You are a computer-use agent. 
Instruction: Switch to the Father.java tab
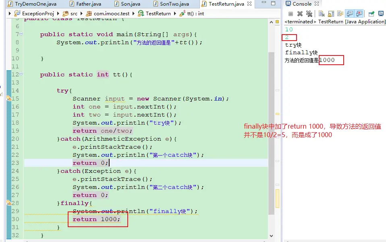(x=85, y=4)
